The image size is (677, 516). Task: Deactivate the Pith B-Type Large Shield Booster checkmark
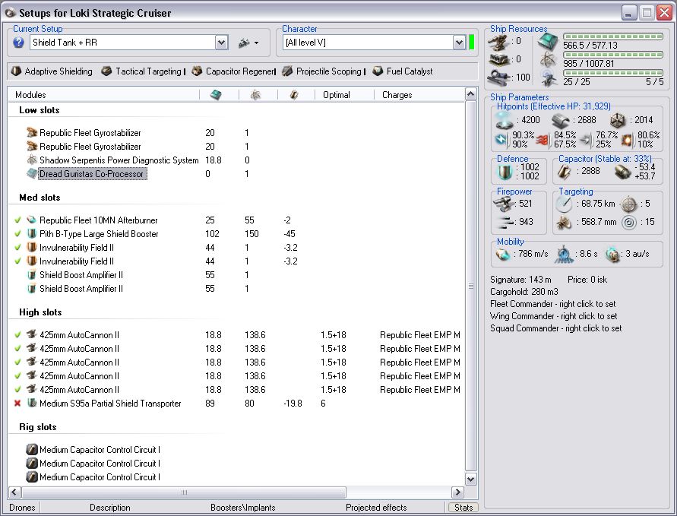click(17, 234)
